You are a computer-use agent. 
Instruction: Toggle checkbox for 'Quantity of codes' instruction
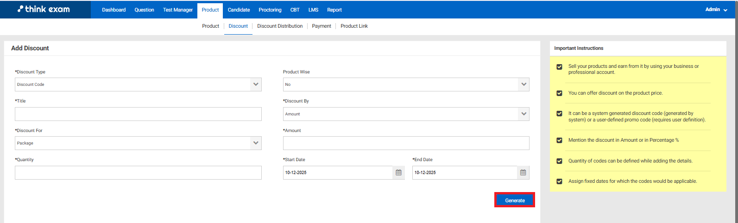click(x=559, y=161)
